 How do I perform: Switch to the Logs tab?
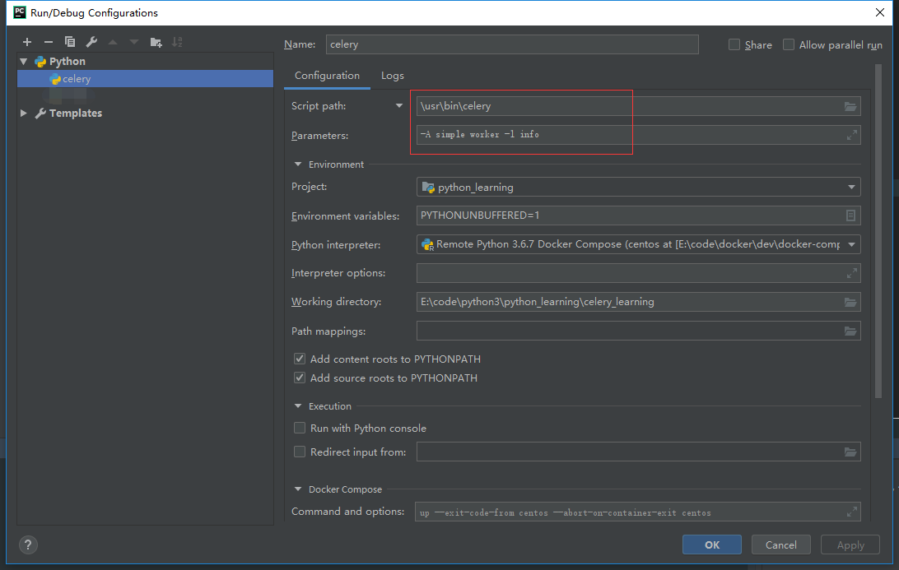pyautogui.click(x=393, y=76)
